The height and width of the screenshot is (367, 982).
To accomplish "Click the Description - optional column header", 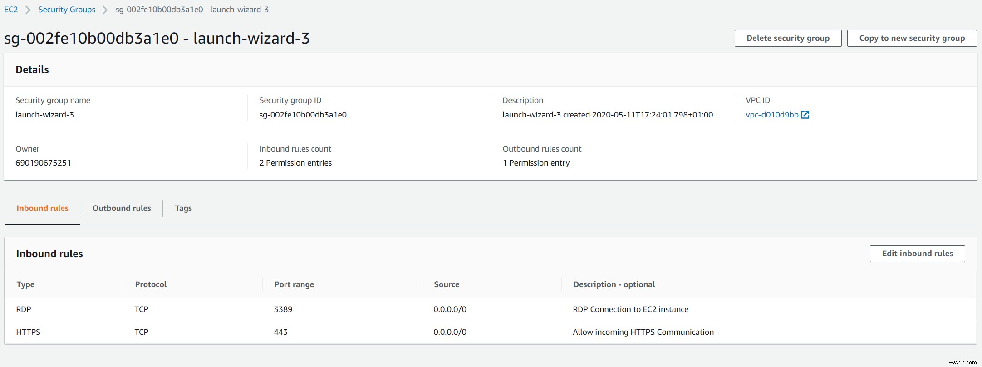I will [614, 284].
